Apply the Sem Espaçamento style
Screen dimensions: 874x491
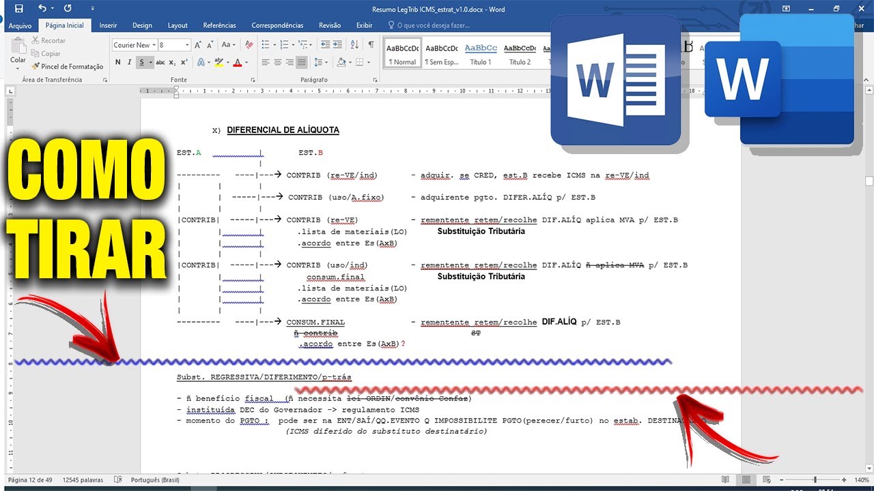442,54
